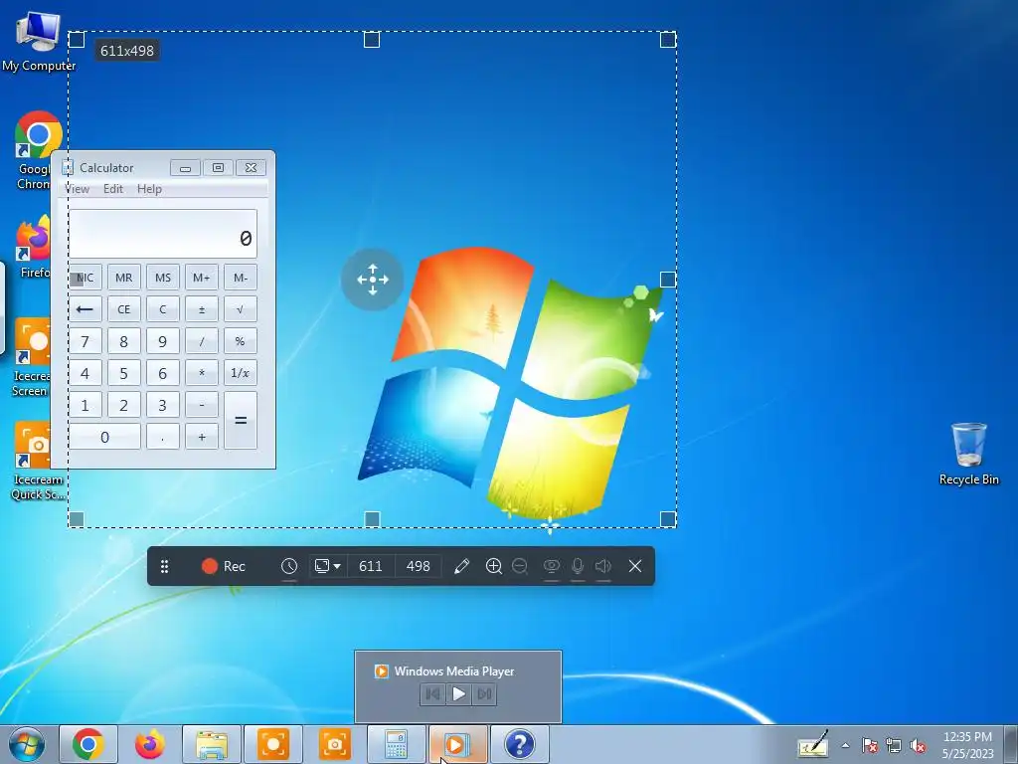Click Next track in Media Player preview

[x=484, y=693]
